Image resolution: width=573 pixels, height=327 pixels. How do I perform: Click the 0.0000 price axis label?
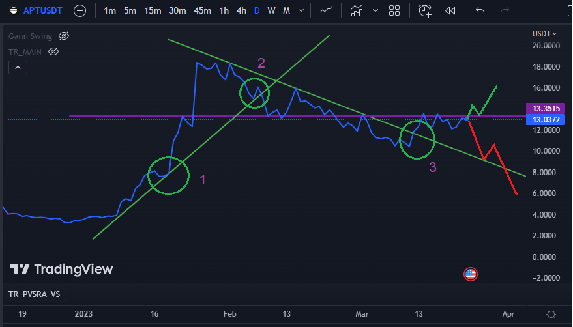pyautogui.click(x=544, y=257)
